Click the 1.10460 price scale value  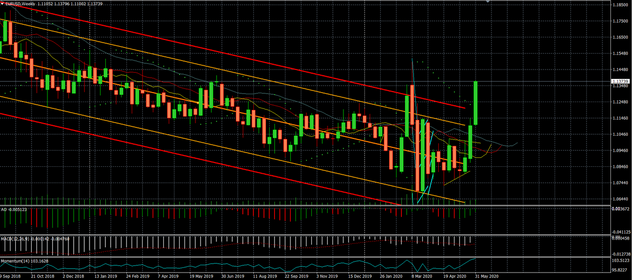(620, 134)
